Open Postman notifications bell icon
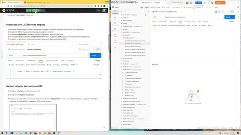This screenshot has height=135, width=241. click(x=209, y=3)
